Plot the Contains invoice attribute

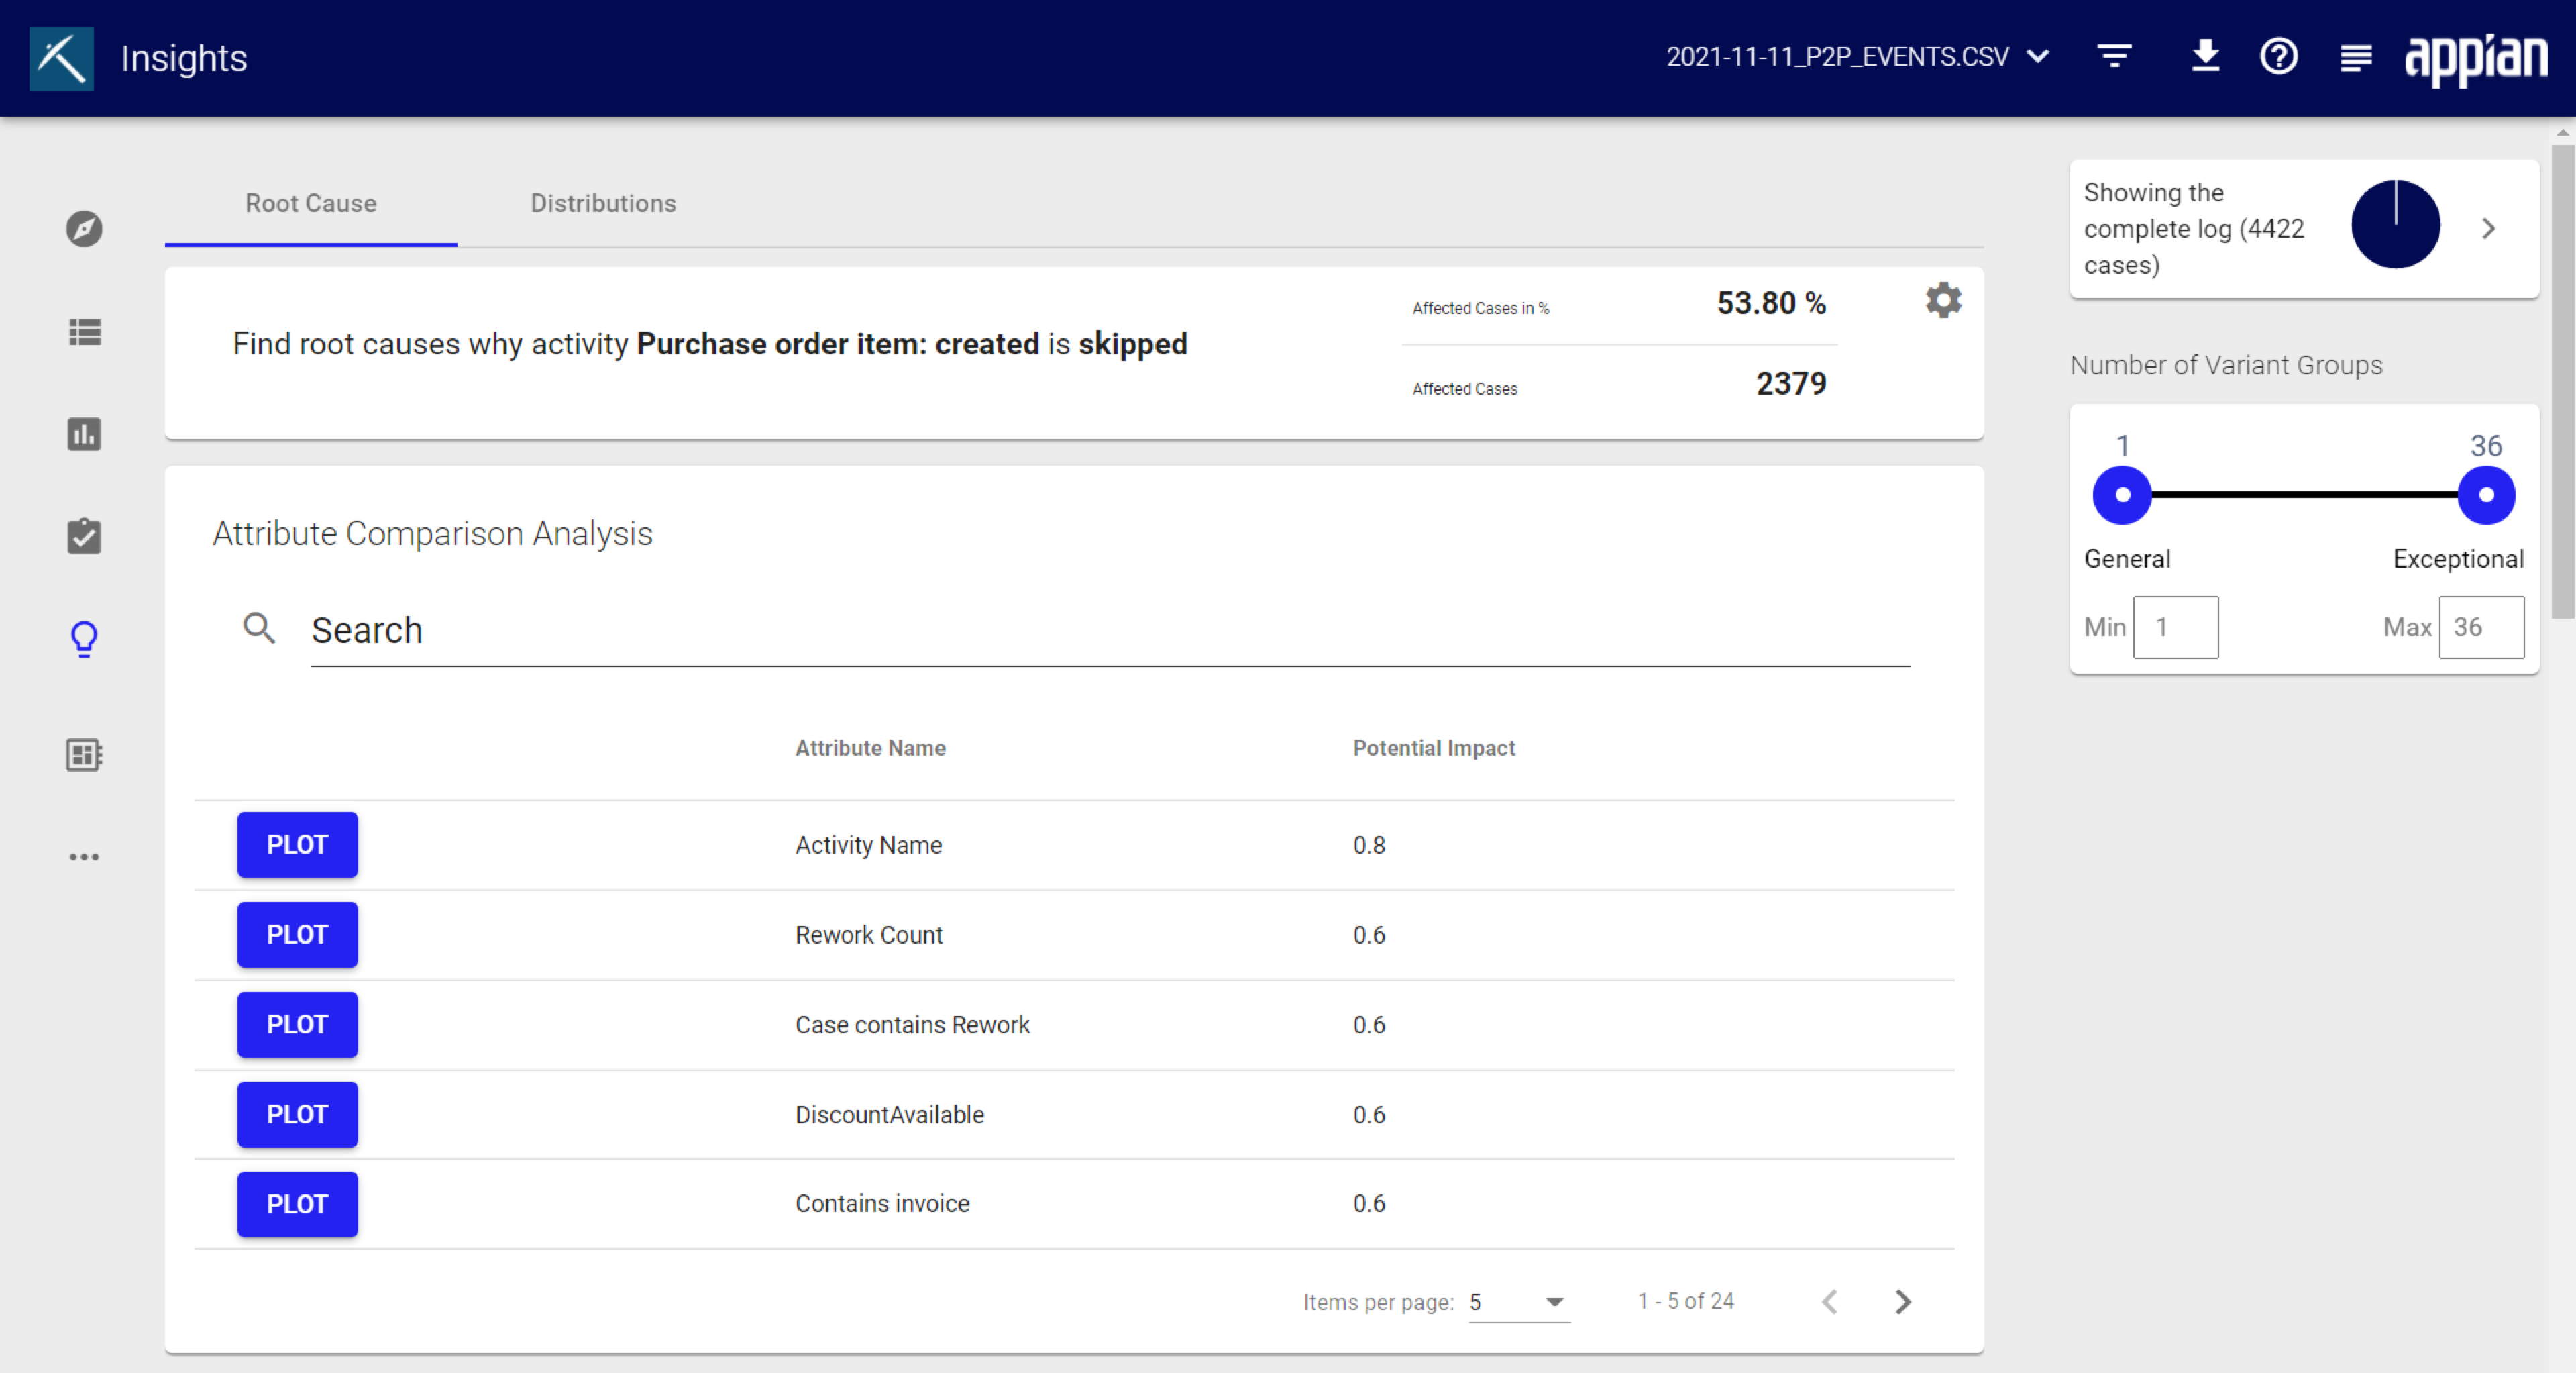297,1204
